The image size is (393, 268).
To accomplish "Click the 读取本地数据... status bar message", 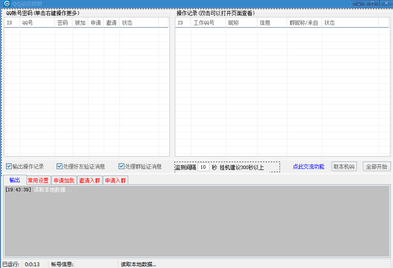I will (x=138, y=264).
